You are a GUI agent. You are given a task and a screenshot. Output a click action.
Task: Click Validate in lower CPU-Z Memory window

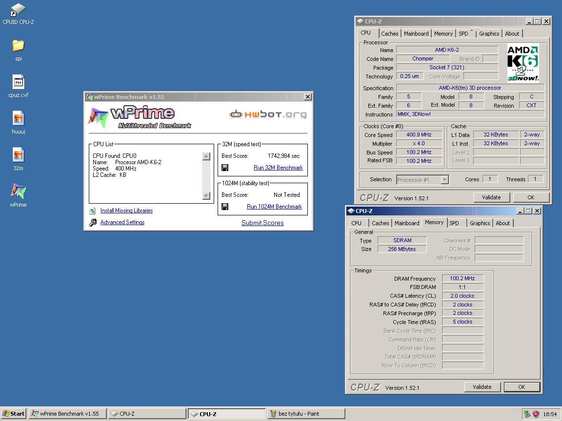click(x=482, y=387)
